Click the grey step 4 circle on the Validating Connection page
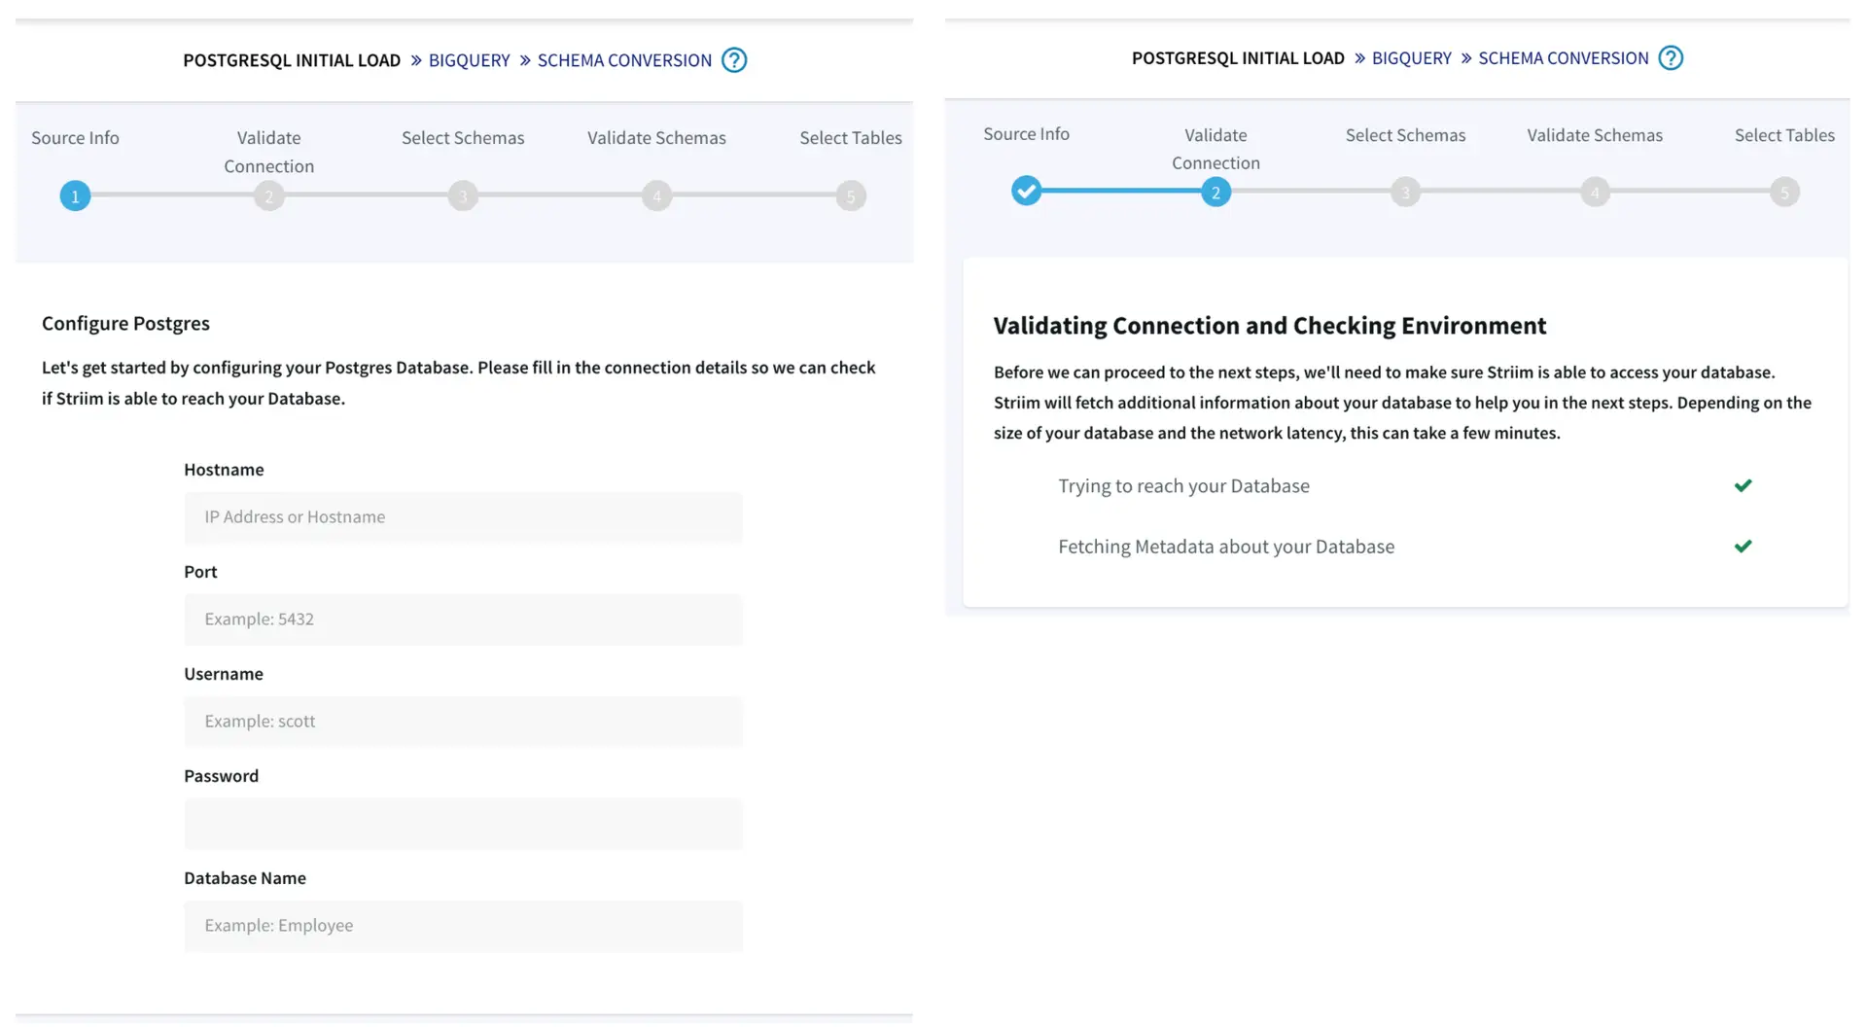This screenshot has height=1027, width=1867. 1594,193
